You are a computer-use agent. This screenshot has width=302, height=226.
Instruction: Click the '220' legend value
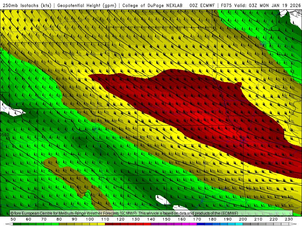pyautogui.click(x=274, y=219)
